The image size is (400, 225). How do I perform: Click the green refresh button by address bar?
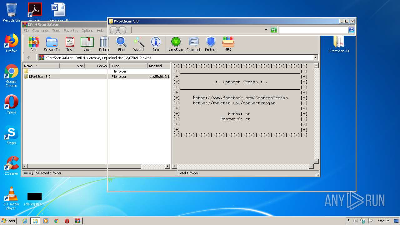(x=274, y=30)
